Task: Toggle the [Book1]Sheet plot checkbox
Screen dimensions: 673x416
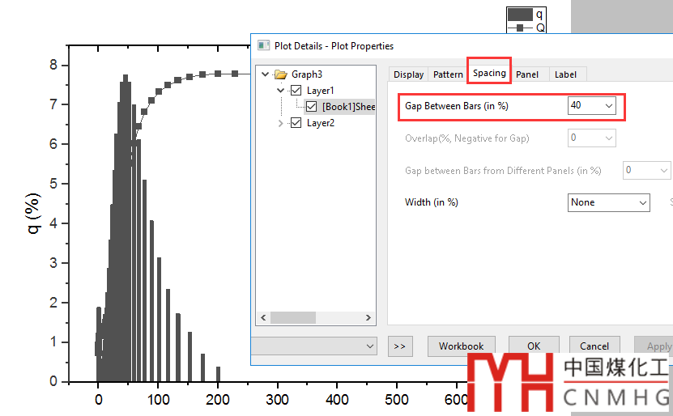Action: pyautogui.click(x=312, y=106)
